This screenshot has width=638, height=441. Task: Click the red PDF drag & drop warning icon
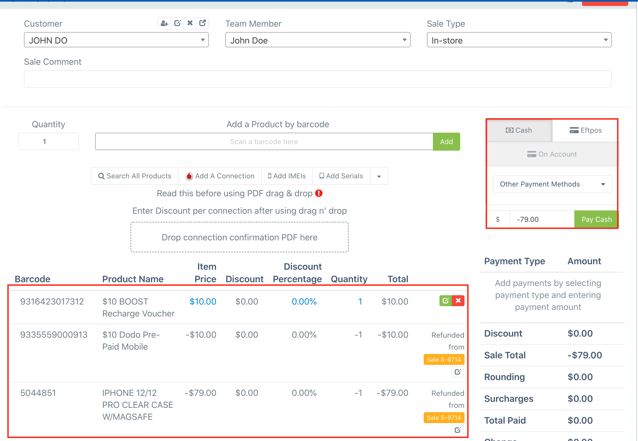click(319, 193)
